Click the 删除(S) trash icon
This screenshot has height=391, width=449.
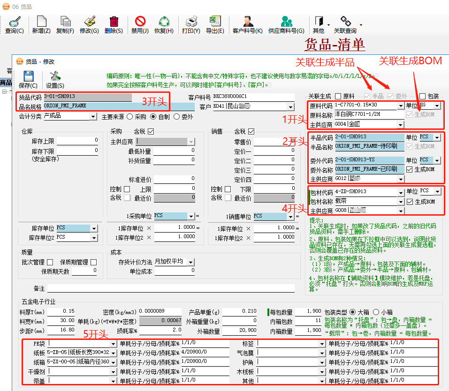pyautogui.click(x=114, y=22)
